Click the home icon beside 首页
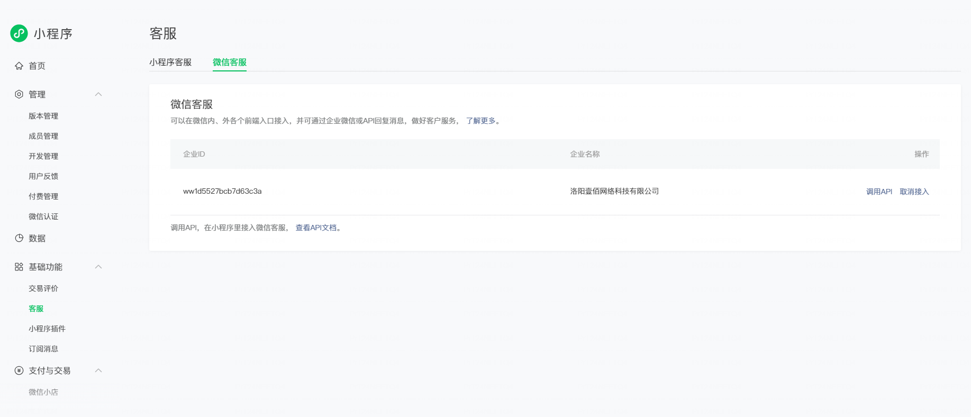The image size is (971, 417). pos(19,66)
